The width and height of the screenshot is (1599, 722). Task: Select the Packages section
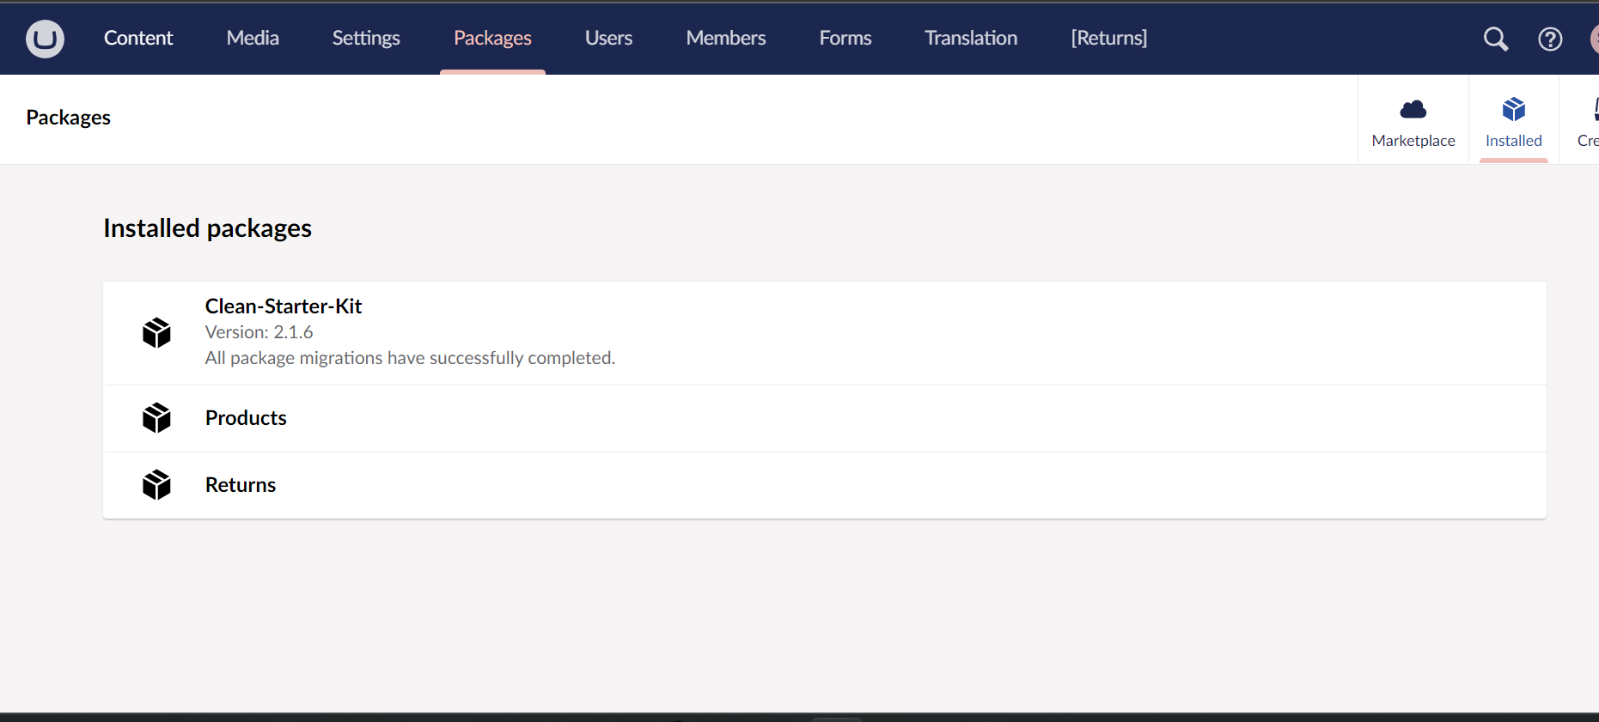[492, 38]
